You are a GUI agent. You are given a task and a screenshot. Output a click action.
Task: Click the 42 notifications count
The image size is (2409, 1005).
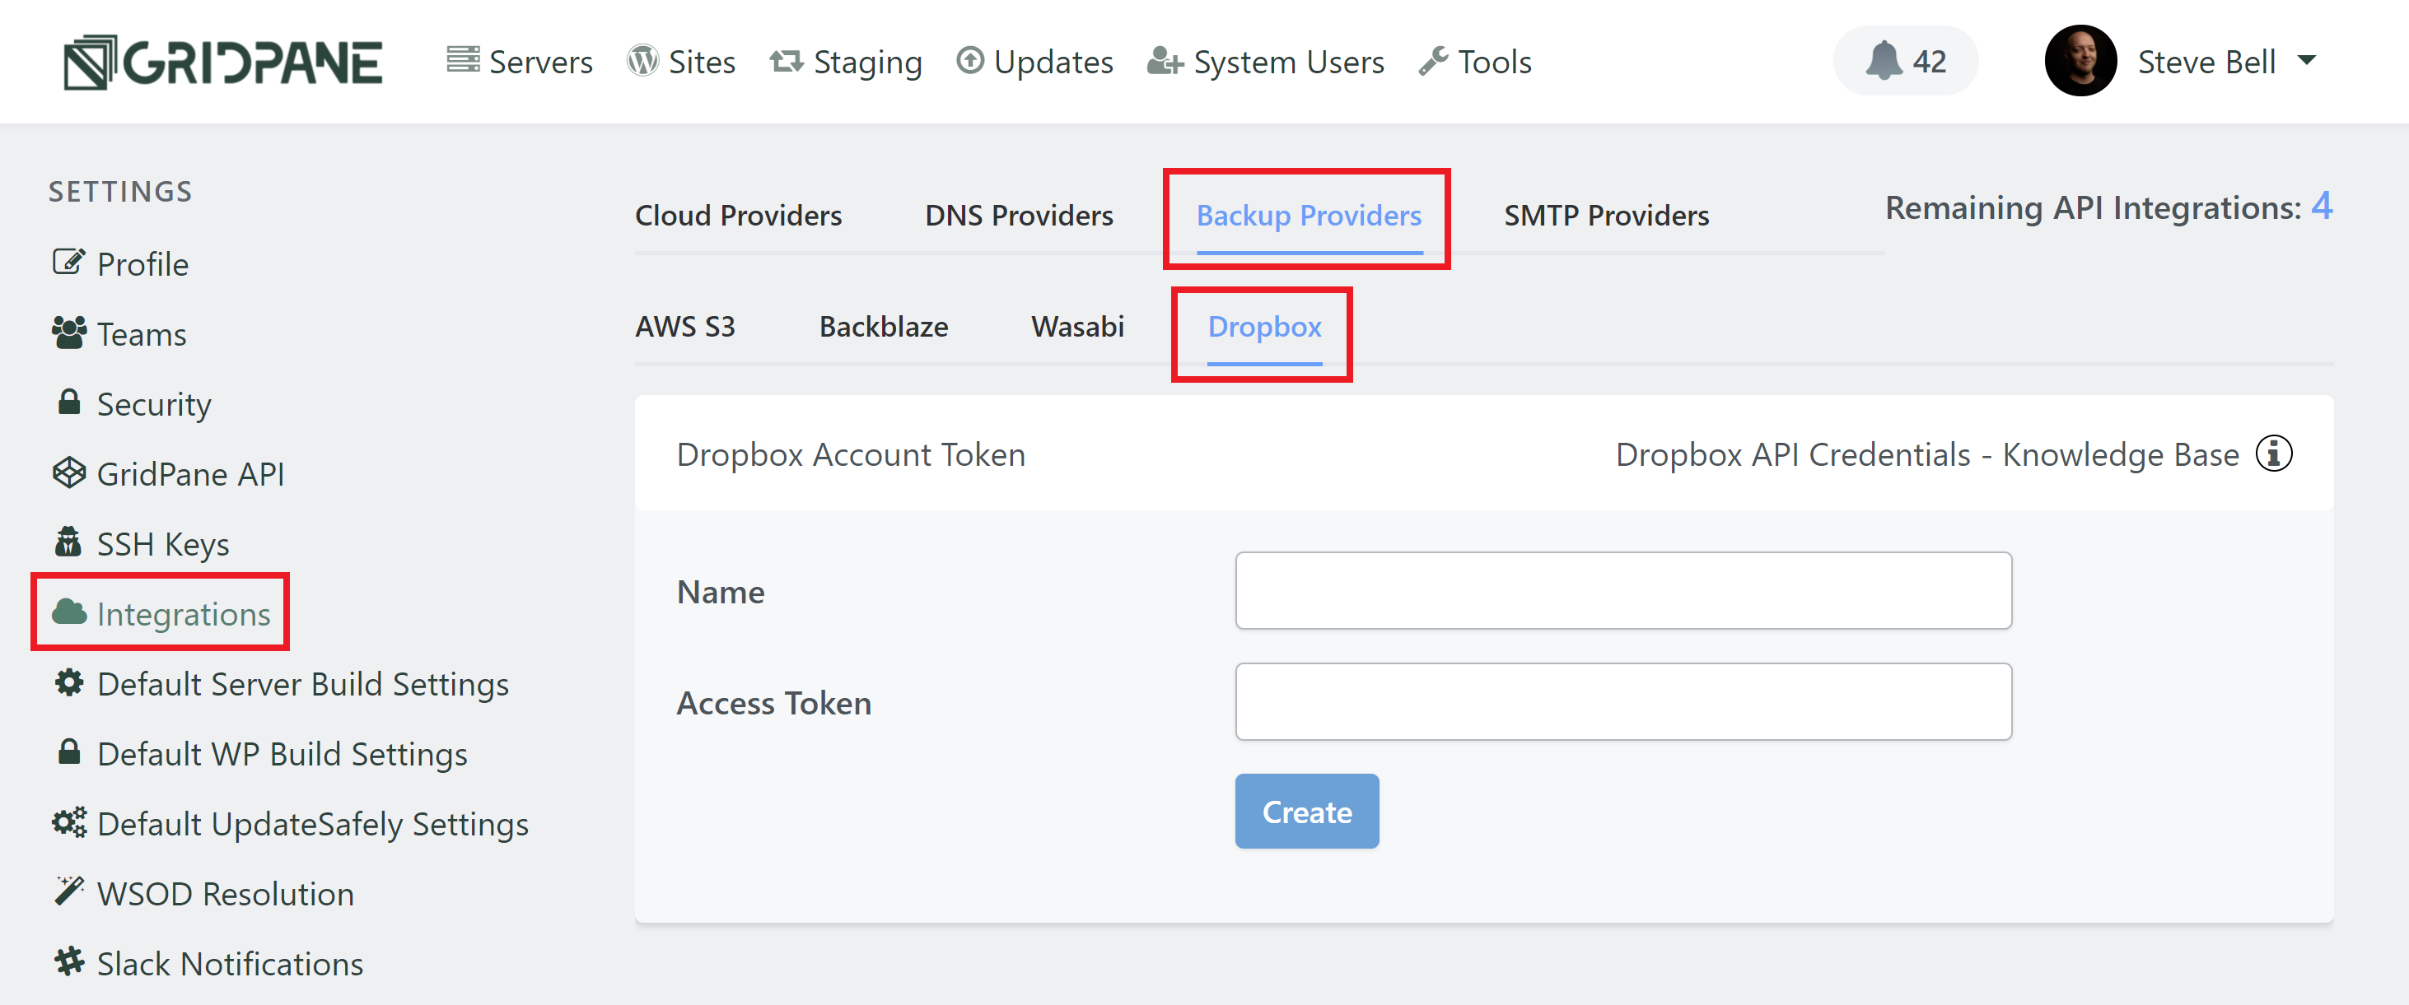click(x=1929, y=62)
